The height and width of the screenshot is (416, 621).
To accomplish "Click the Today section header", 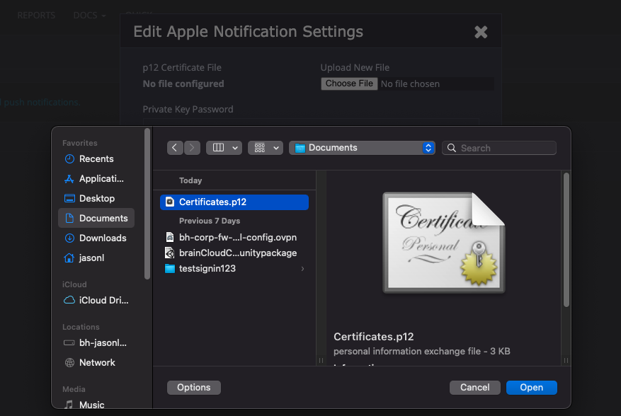I will 190,180.
